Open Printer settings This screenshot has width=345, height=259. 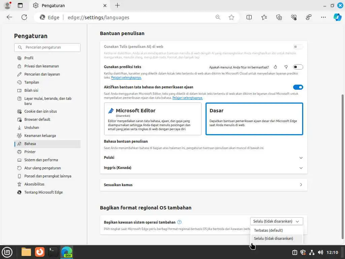pyautogui.click(x=47, y=152)
